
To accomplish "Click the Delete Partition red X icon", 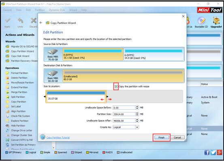I will 7,78.
